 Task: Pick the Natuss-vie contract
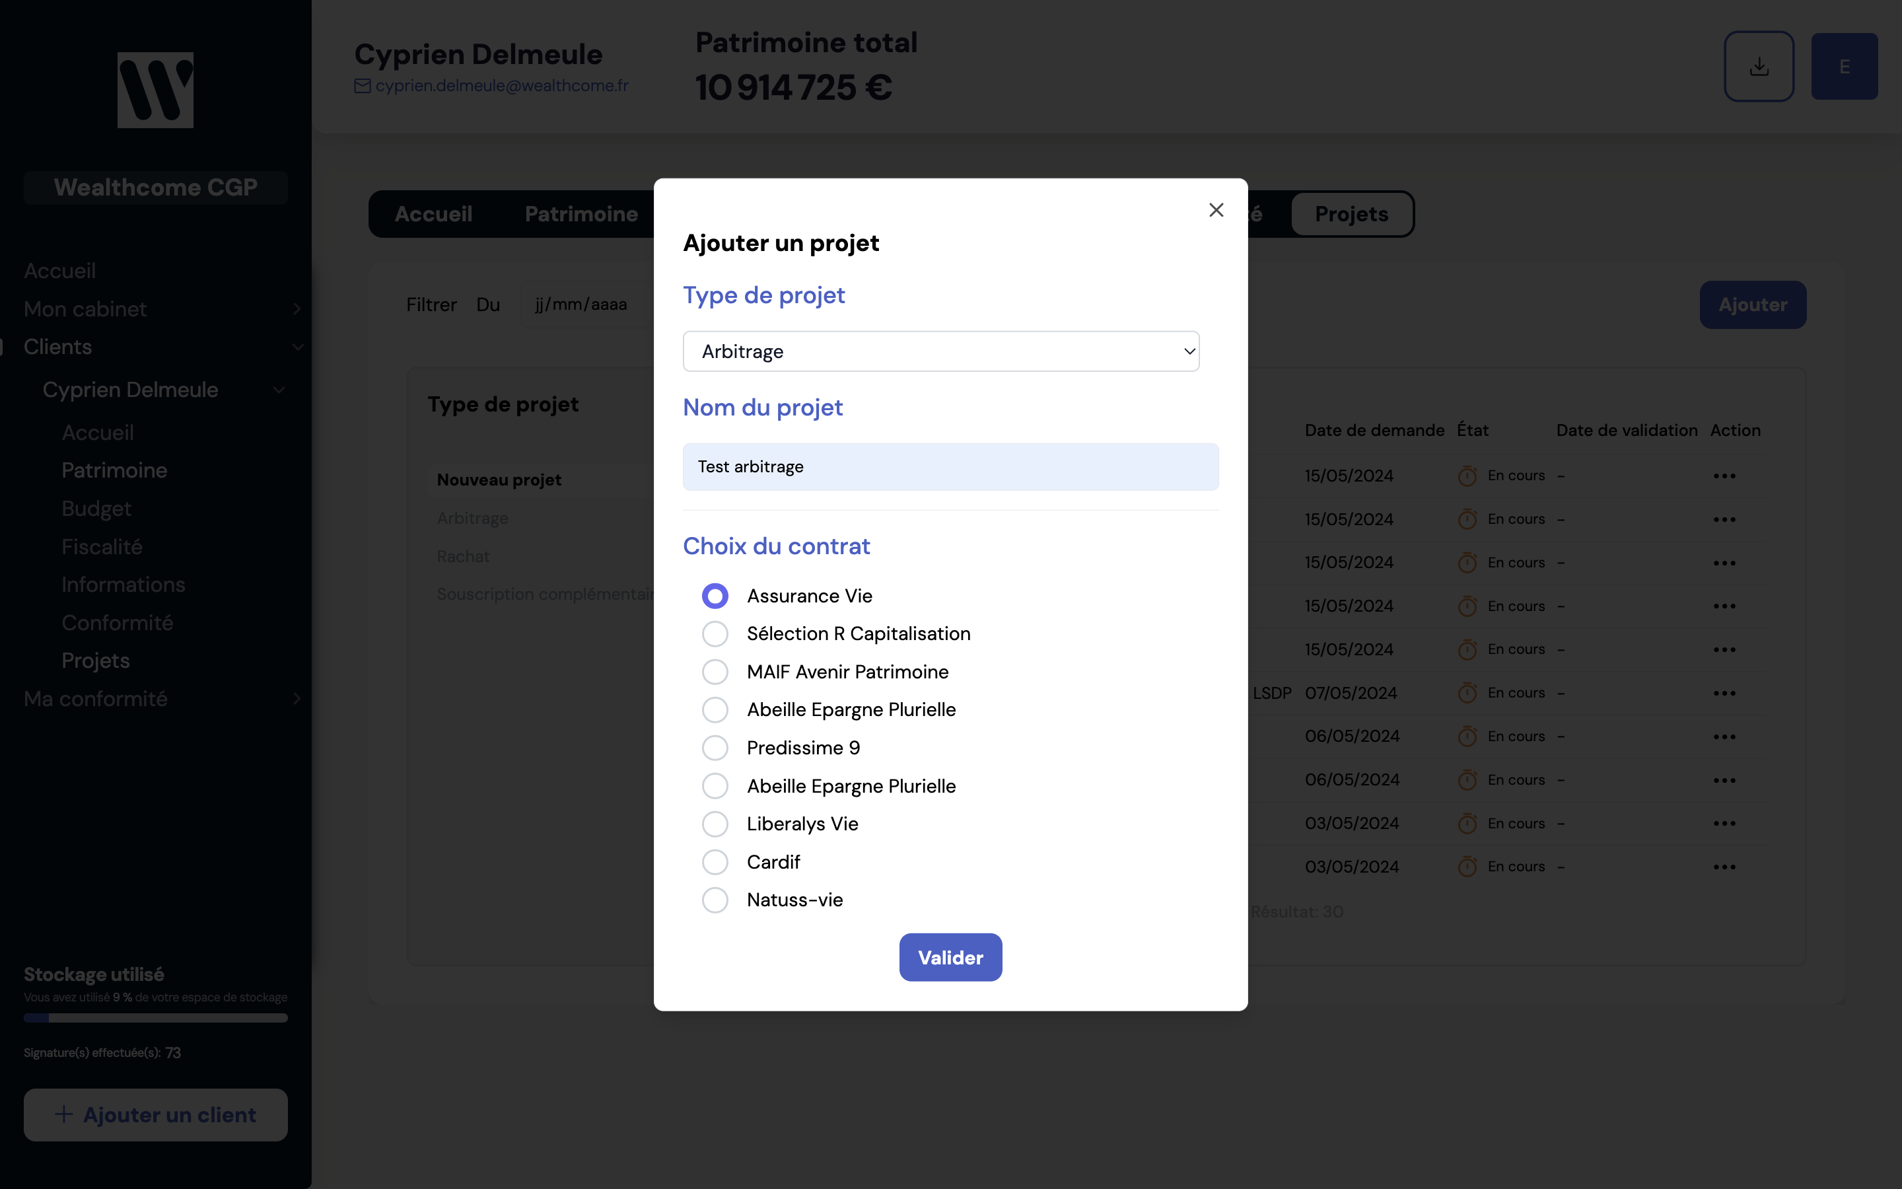pyautogui.click(x=715, y=900)
